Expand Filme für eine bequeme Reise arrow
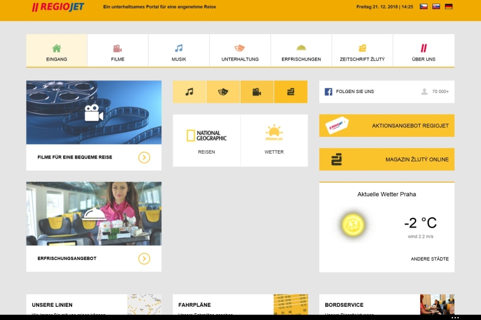This screenshot has width=481, height=320. pos(144,157)
